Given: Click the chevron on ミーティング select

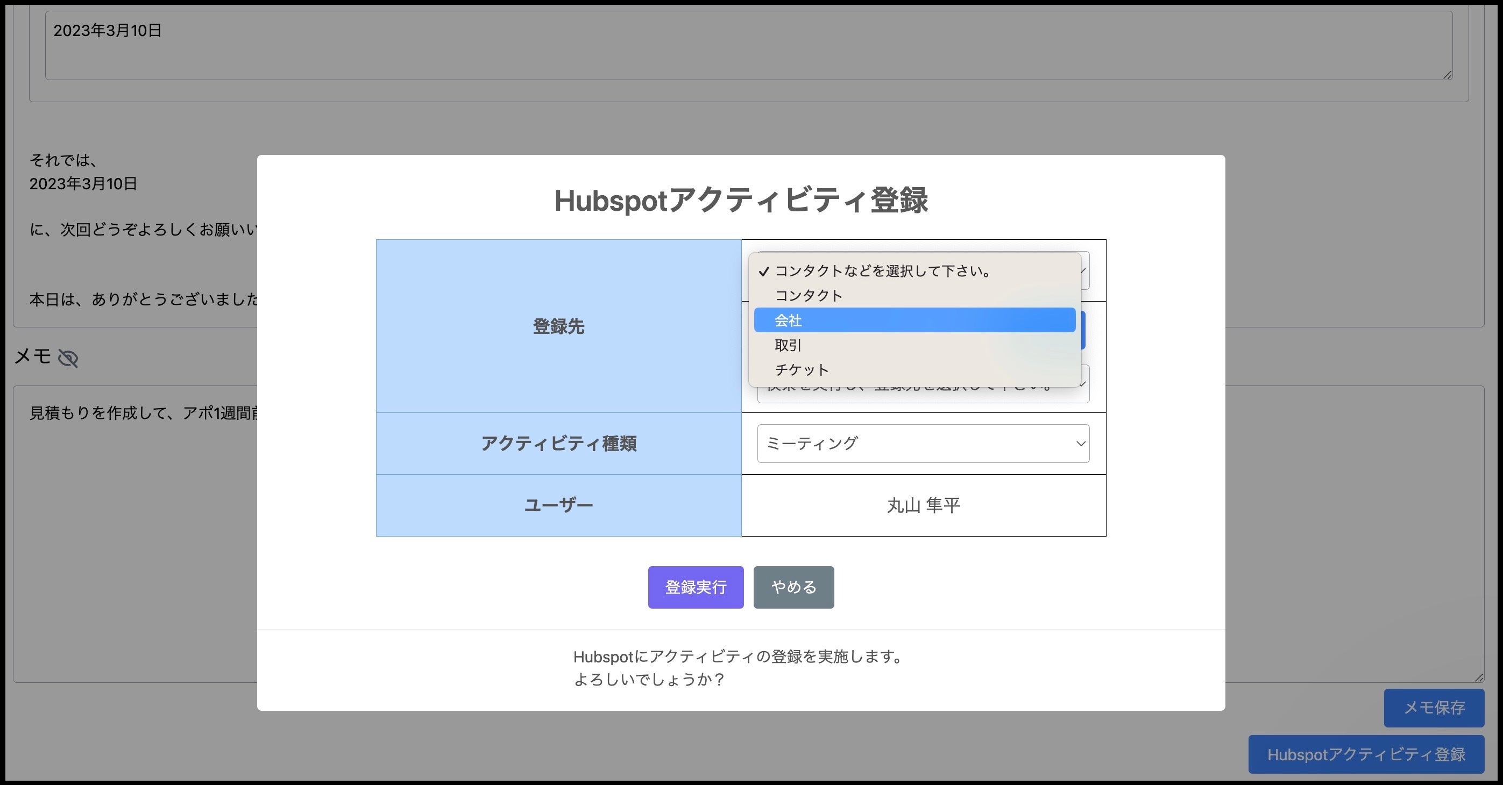Looking at the screenshot, I should pos(1080,444).
